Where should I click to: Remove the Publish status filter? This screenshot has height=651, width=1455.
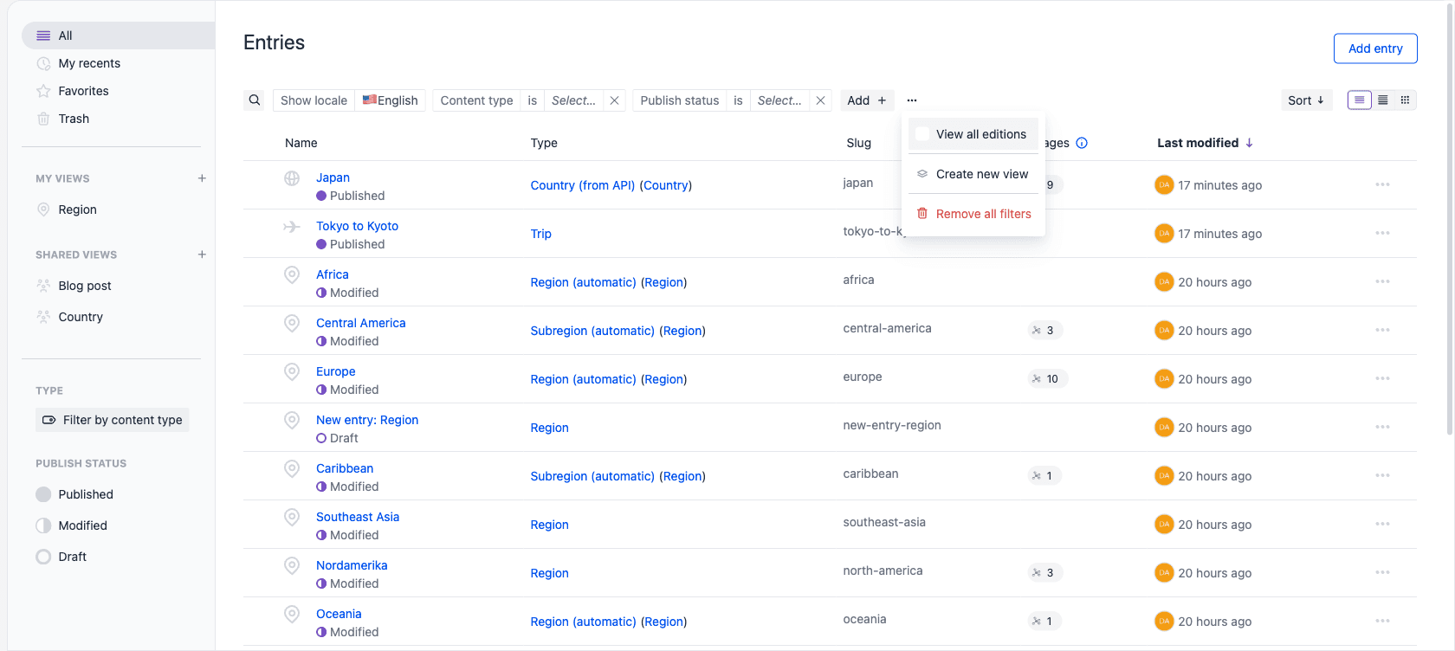820,100
